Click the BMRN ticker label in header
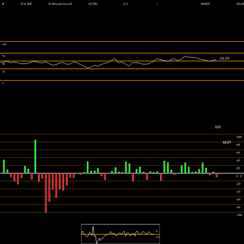 click(205, 4)
